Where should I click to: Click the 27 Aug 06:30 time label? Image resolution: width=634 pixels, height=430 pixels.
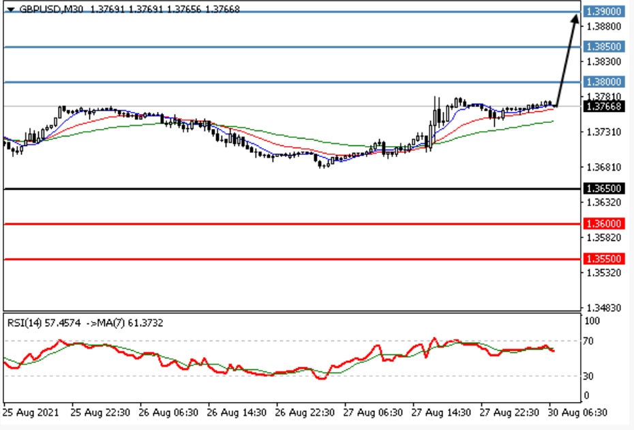tap(373, 412)
